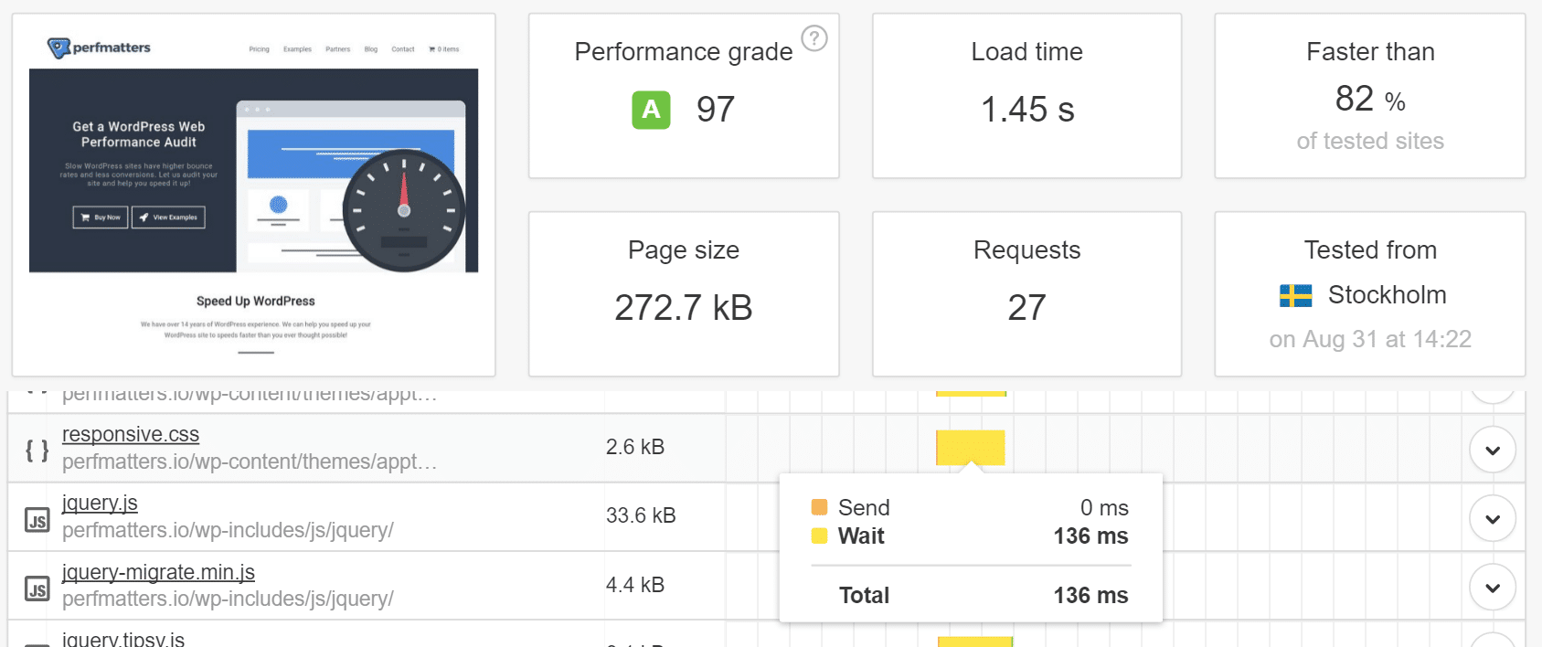The height and width of the screenshot is (647, 1542).
Task: Expand details for jquery-migrate.min.js
Action: [1492, 588]
